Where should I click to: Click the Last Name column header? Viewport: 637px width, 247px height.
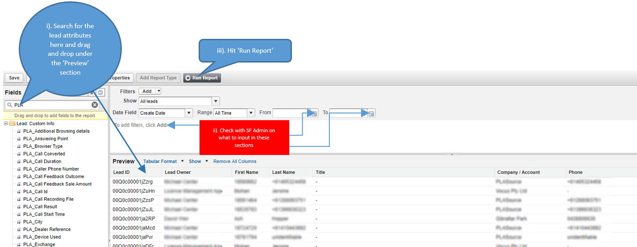tap(291, 172)
